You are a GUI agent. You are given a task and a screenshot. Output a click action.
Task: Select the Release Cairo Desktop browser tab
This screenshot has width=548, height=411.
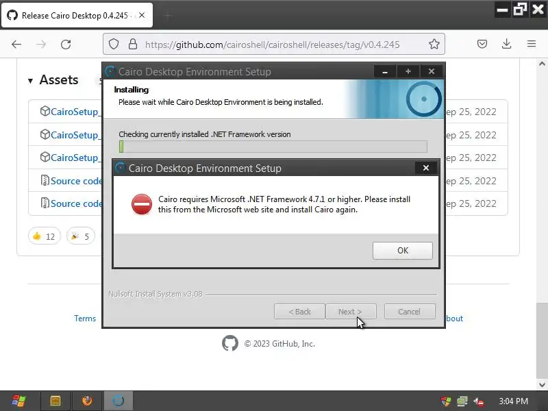click(x=77, y=15)
